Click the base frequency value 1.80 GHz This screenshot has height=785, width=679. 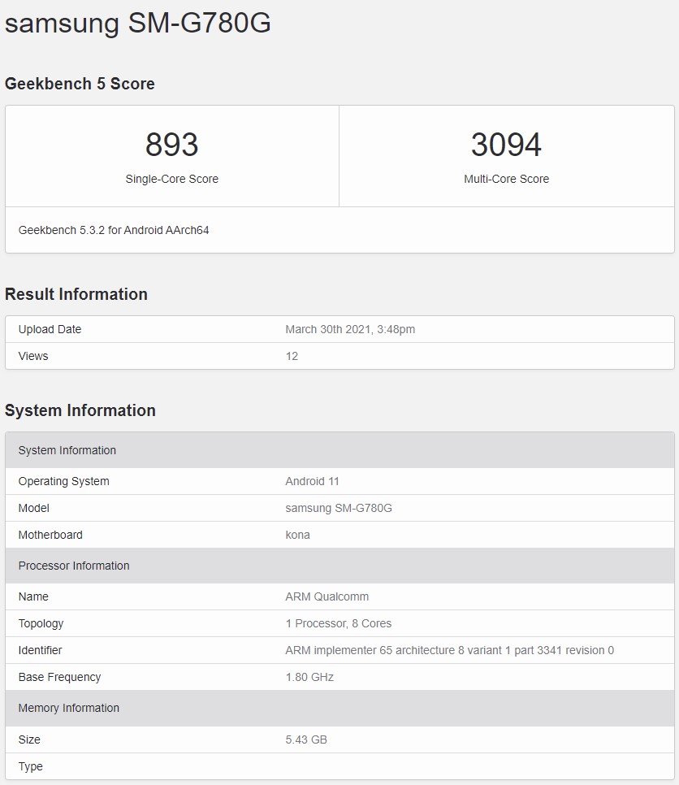[309, 677]
